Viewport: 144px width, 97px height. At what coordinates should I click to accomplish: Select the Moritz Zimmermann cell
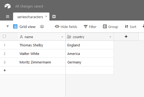(x=42, y=62)
